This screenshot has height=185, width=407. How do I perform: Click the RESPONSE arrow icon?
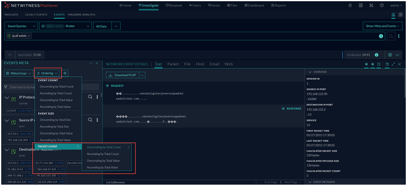pos(283,109)
